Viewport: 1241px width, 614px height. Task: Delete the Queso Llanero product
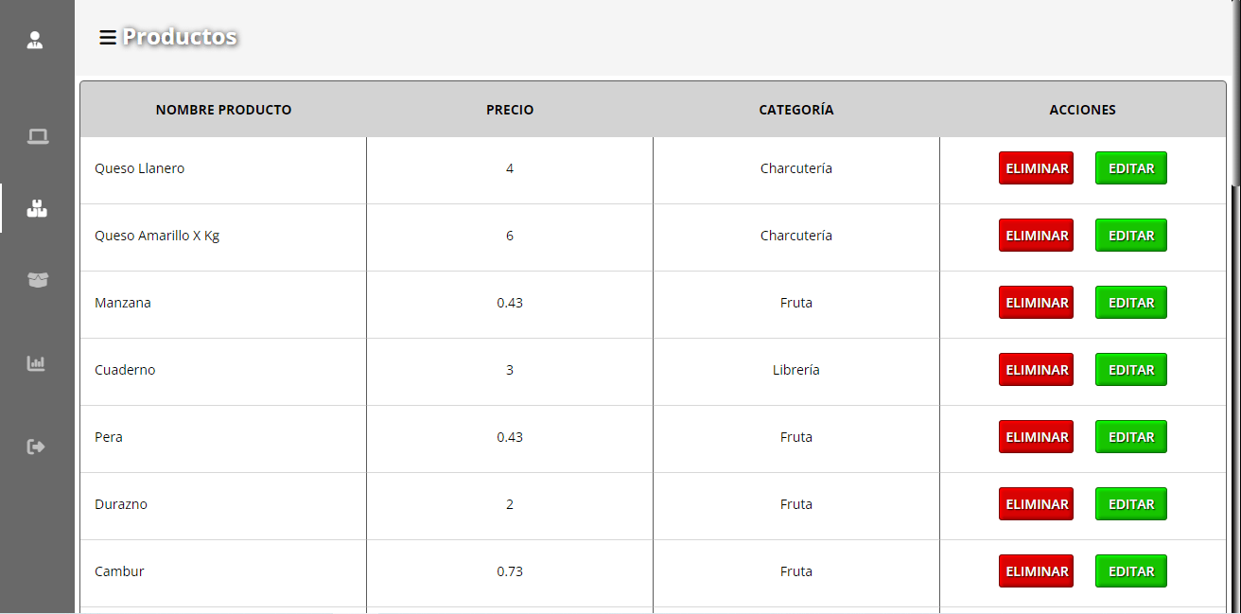[x=1036, y=168]
